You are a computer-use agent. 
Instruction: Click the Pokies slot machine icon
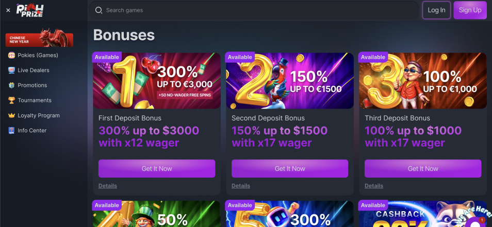[x=12, y=55]
